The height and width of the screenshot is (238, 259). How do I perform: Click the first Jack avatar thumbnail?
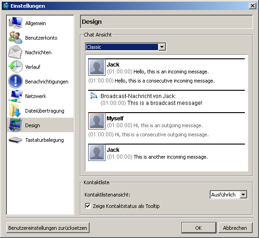(97, 67)
